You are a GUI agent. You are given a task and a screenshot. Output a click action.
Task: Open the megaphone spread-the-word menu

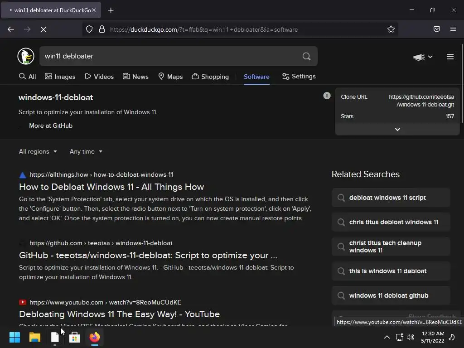pyautogui.click(x=423, y=57)
